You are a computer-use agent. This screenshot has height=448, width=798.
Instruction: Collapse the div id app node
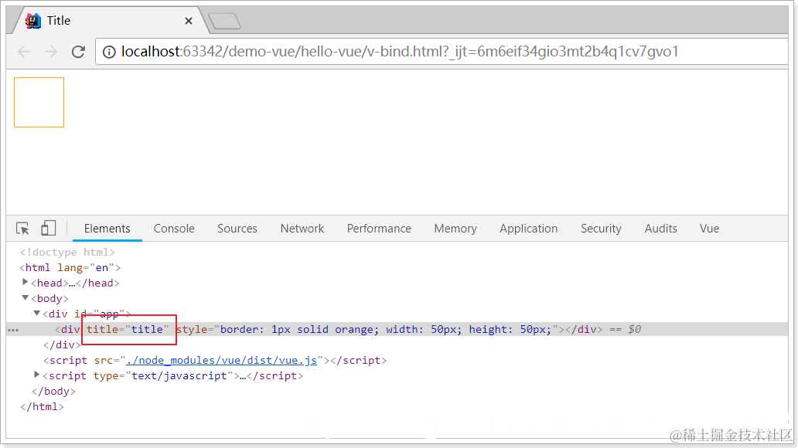(x=36, y=314)
